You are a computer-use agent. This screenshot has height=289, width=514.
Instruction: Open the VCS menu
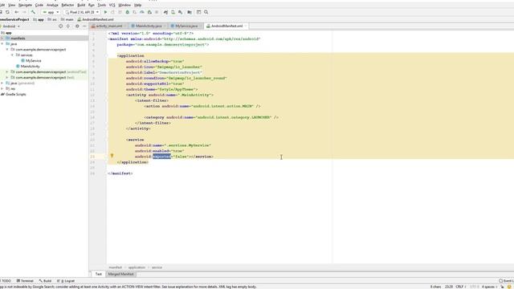(112, 6)
